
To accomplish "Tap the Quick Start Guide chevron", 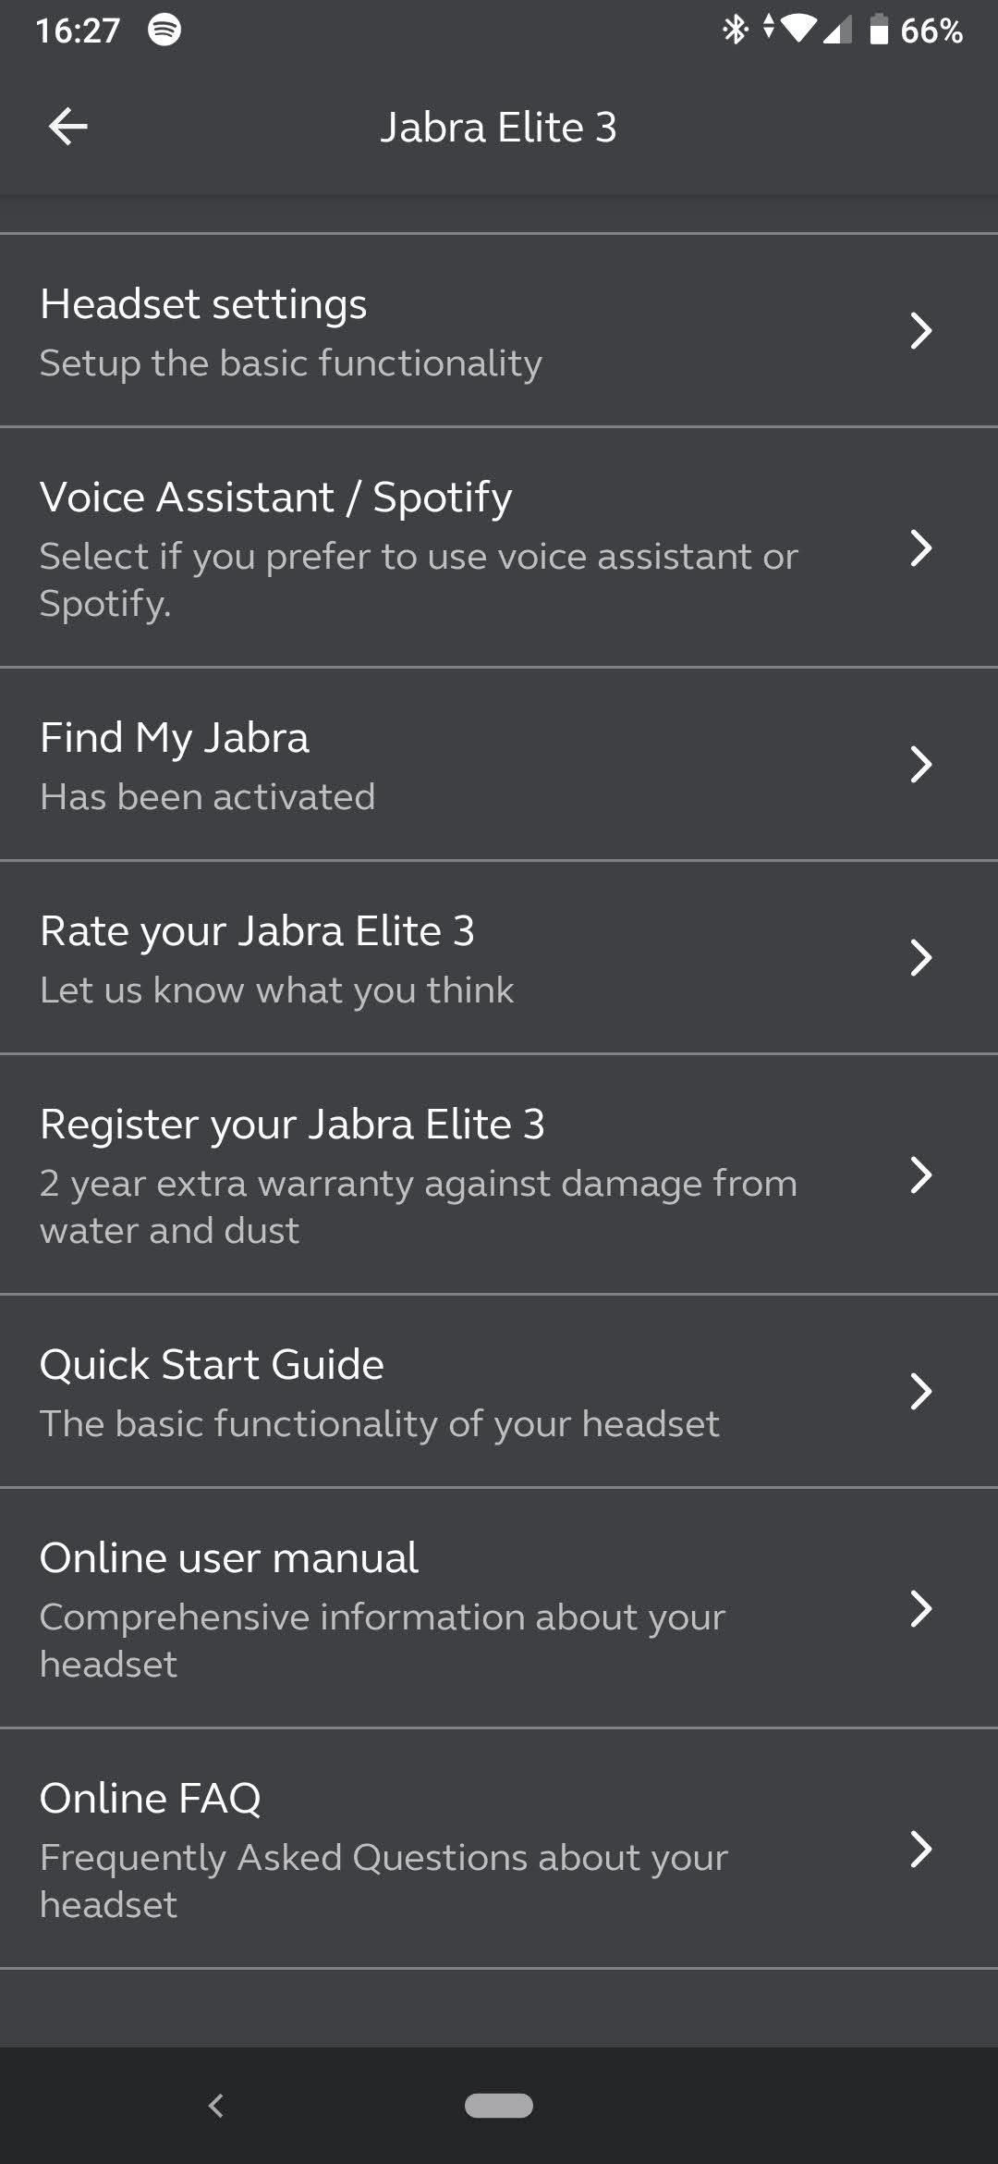I will [x=920, y=1392].
